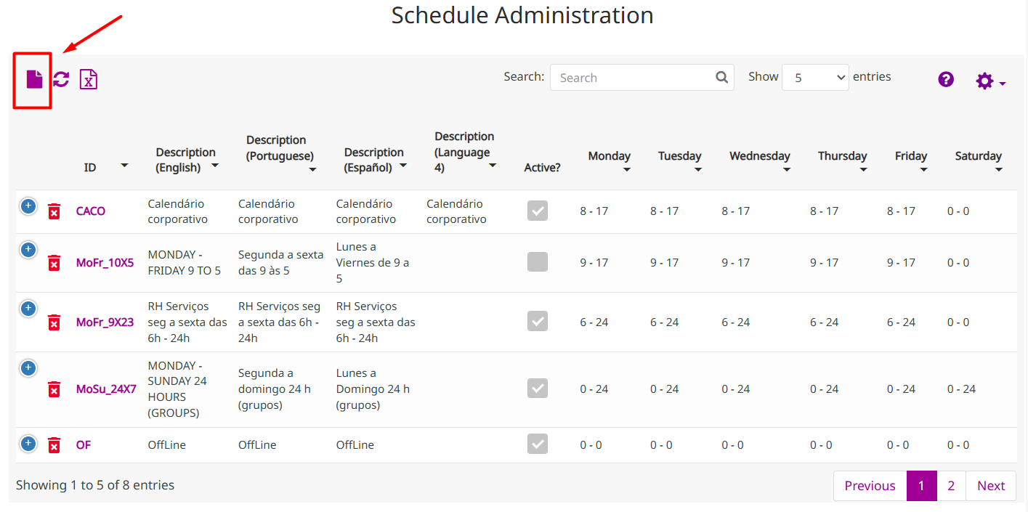Open the CACO schedule link
Screen dimensions: 1028x512
click(x=91, y=211)
